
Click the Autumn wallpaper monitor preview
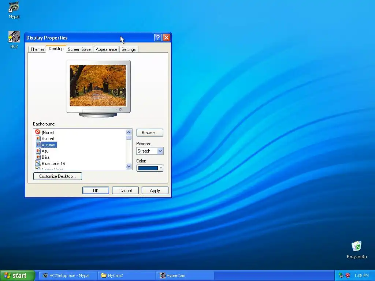98,85
